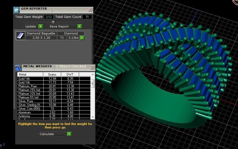Click the Diamond material label
The image size is (238, 149).
(x=71, y=33)
